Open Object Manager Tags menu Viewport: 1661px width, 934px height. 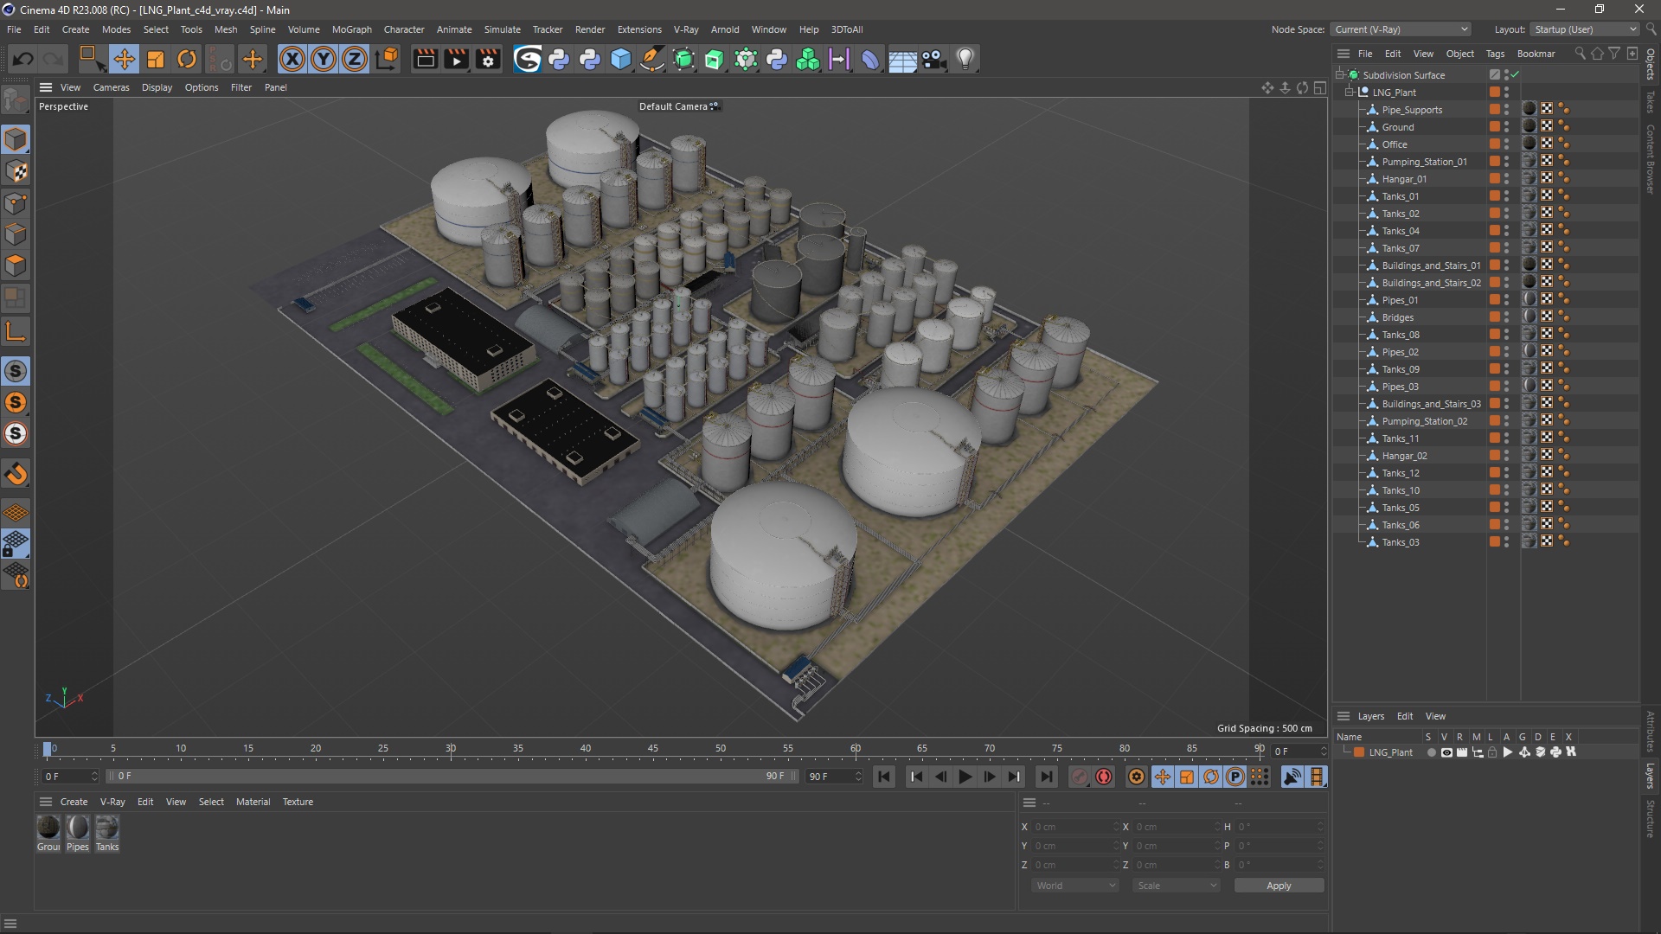click(x=1495, y=54)
